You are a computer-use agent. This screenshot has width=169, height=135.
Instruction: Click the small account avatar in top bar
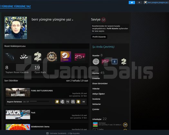pos(145,3)
